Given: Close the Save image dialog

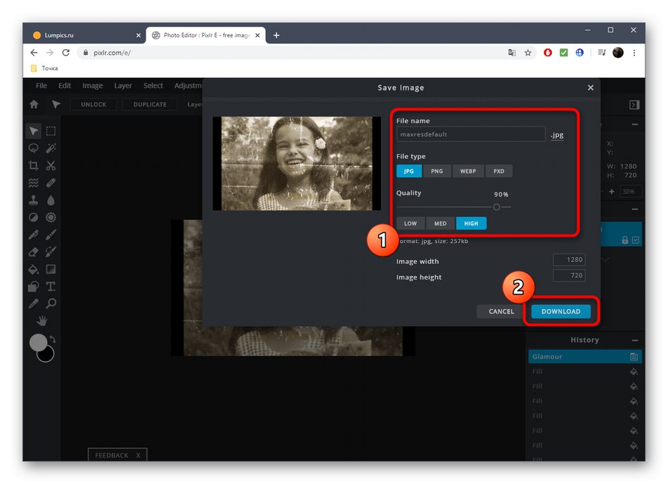Looking at the screenshot, I should [x=591, y=88].
